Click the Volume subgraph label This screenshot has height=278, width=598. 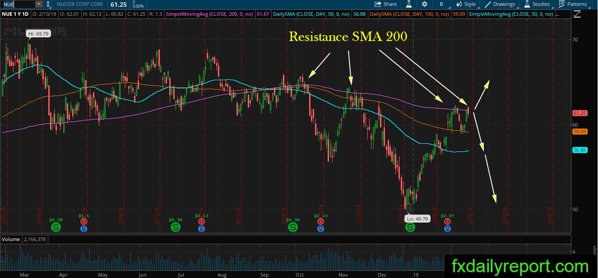tap(11, 239)
